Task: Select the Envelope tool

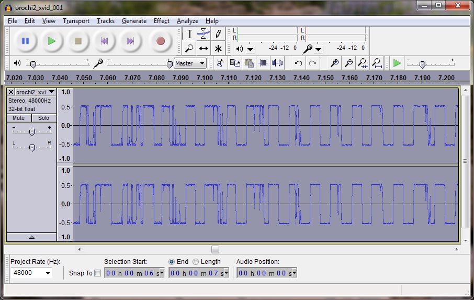Action: 204,34
